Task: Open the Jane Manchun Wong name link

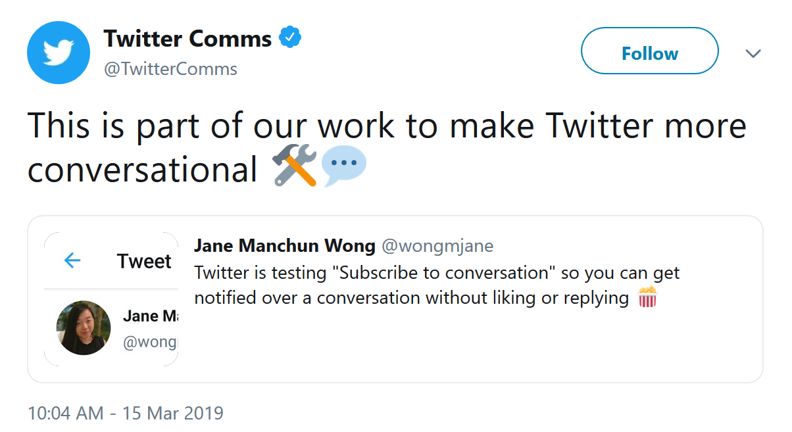Action: pos(284,246)
